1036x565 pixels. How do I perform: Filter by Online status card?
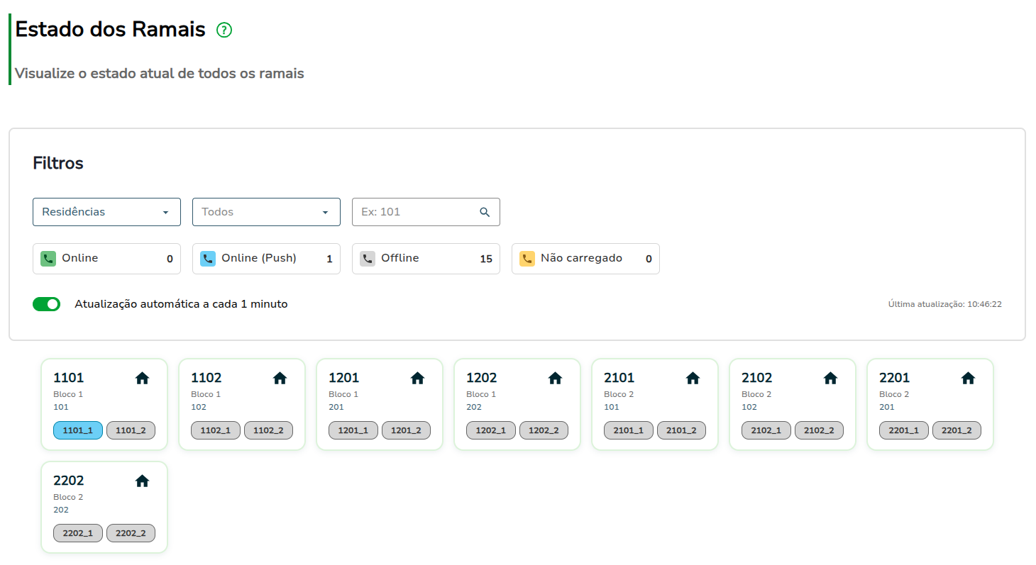click(106, 259)
